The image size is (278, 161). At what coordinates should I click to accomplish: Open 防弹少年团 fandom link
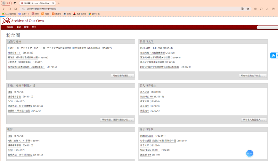tap(158, 140)
